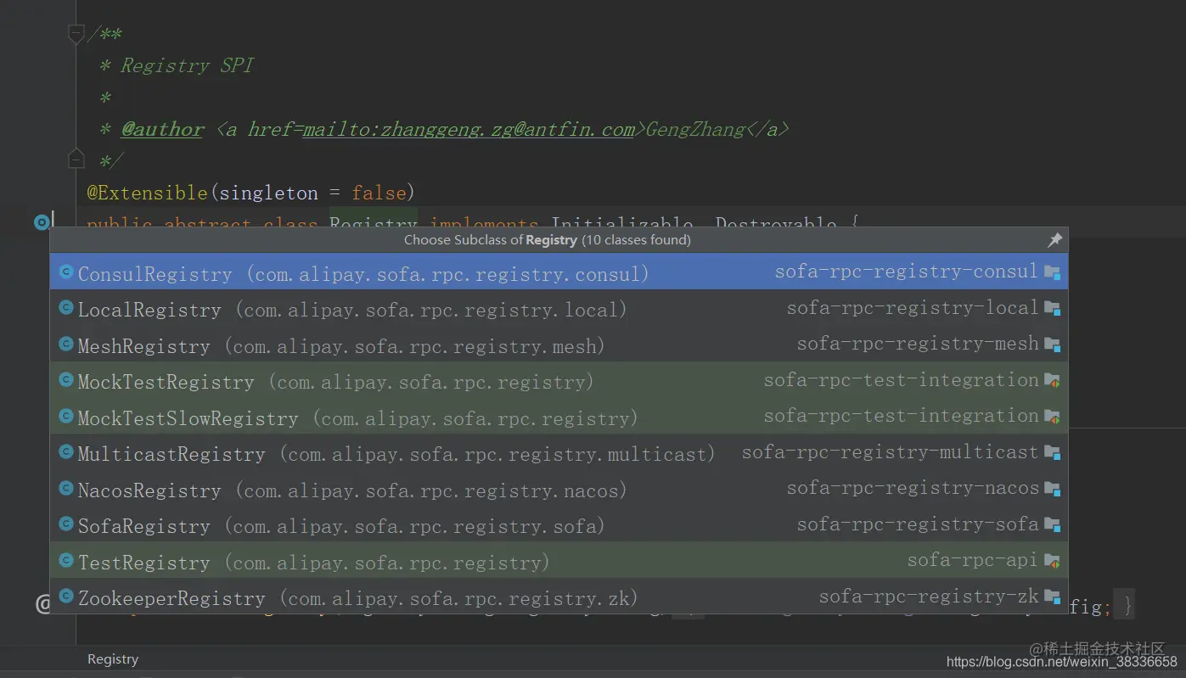Select LocalRegistry subclass
The width and height of the screenshot is (1186, 678).
point(559,308)
